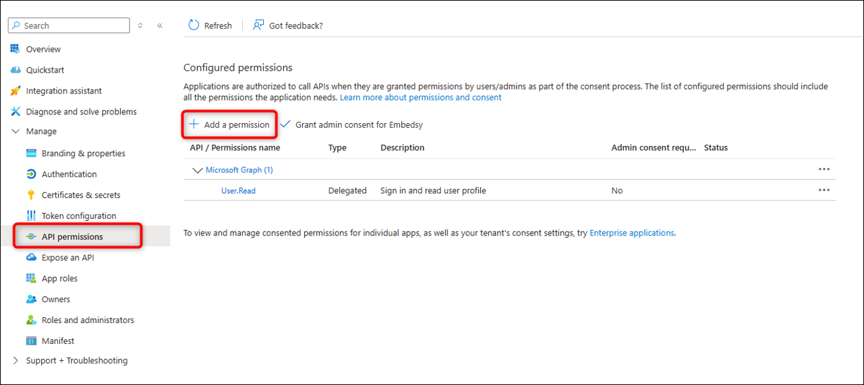864x385 pixels.
Task: Click the API permissions icon
Action: (31, 237)
